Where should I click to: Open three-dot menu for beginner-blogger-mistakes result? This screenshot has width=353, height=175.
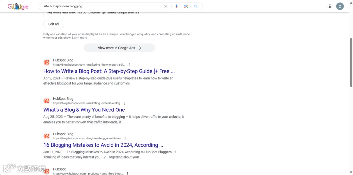(x=125, y=139)
